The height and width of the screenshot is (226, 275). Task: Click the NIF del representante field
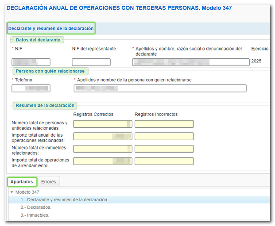pos(91,62)
